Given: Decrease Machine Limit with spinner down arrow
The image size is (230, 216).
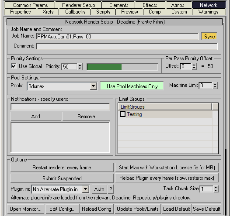Looking at the screenshot, I should tap(215, 87).
